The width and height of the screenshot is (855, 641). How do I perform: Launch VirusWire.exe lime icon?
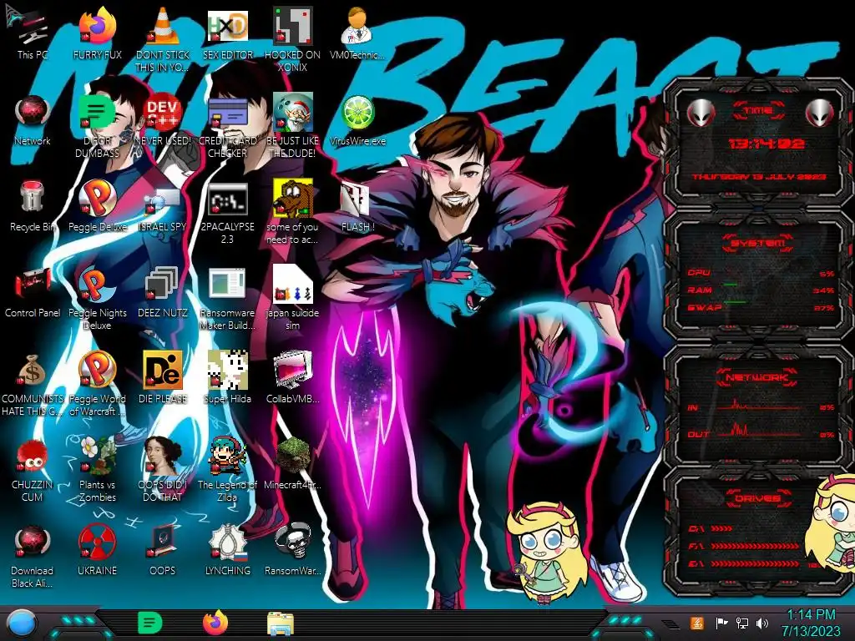pyautogui.click(x=357, y=114)
